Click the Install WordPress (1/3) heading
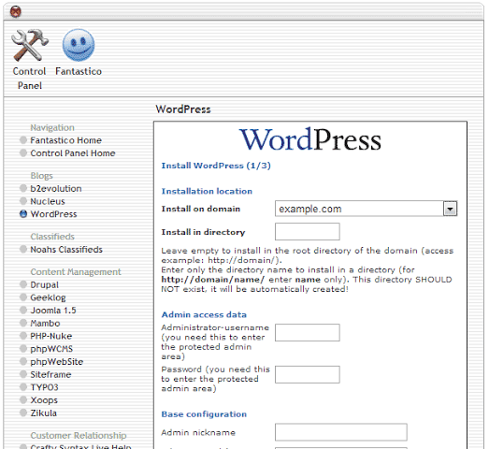 click(216, 166)
